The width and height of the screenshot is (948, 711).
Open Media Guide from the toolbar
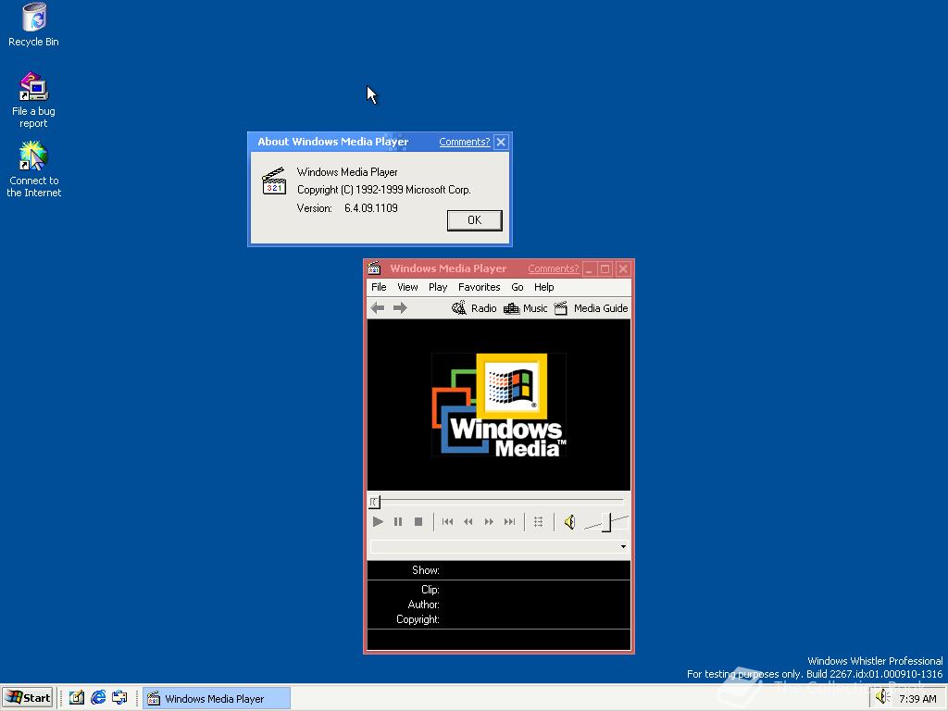[592, 308]
